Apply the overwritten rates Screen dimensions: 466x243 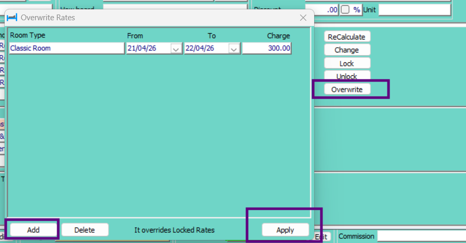[x=285, y=230]
